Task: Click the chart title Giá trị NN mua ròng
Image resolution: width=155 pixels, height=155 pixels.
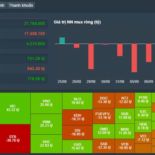Action: [x=77, y=22]
